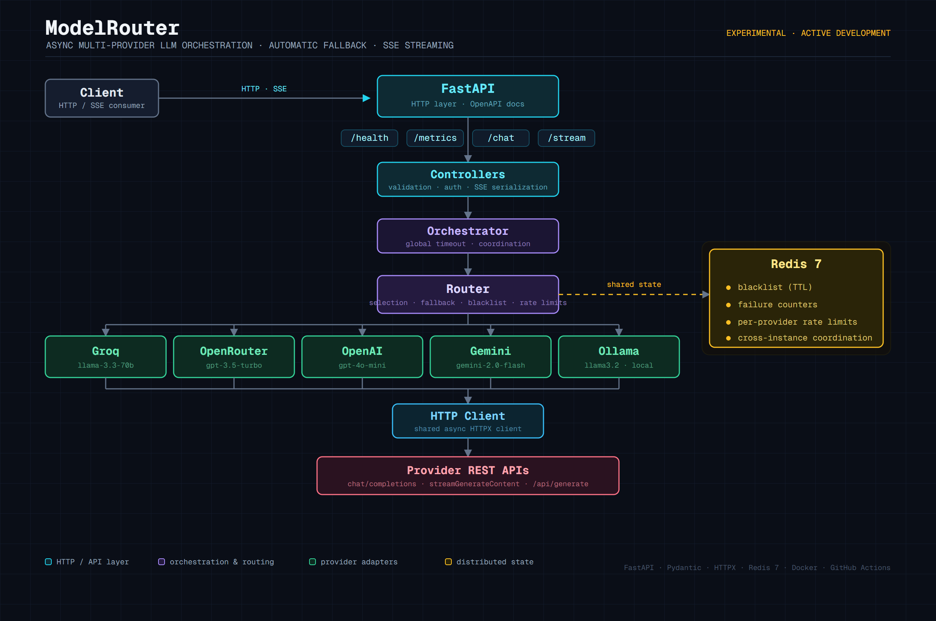Screen dimensions: 936x621
Task: Click 'provider adapters' legend label
Action: pos(359,562)
